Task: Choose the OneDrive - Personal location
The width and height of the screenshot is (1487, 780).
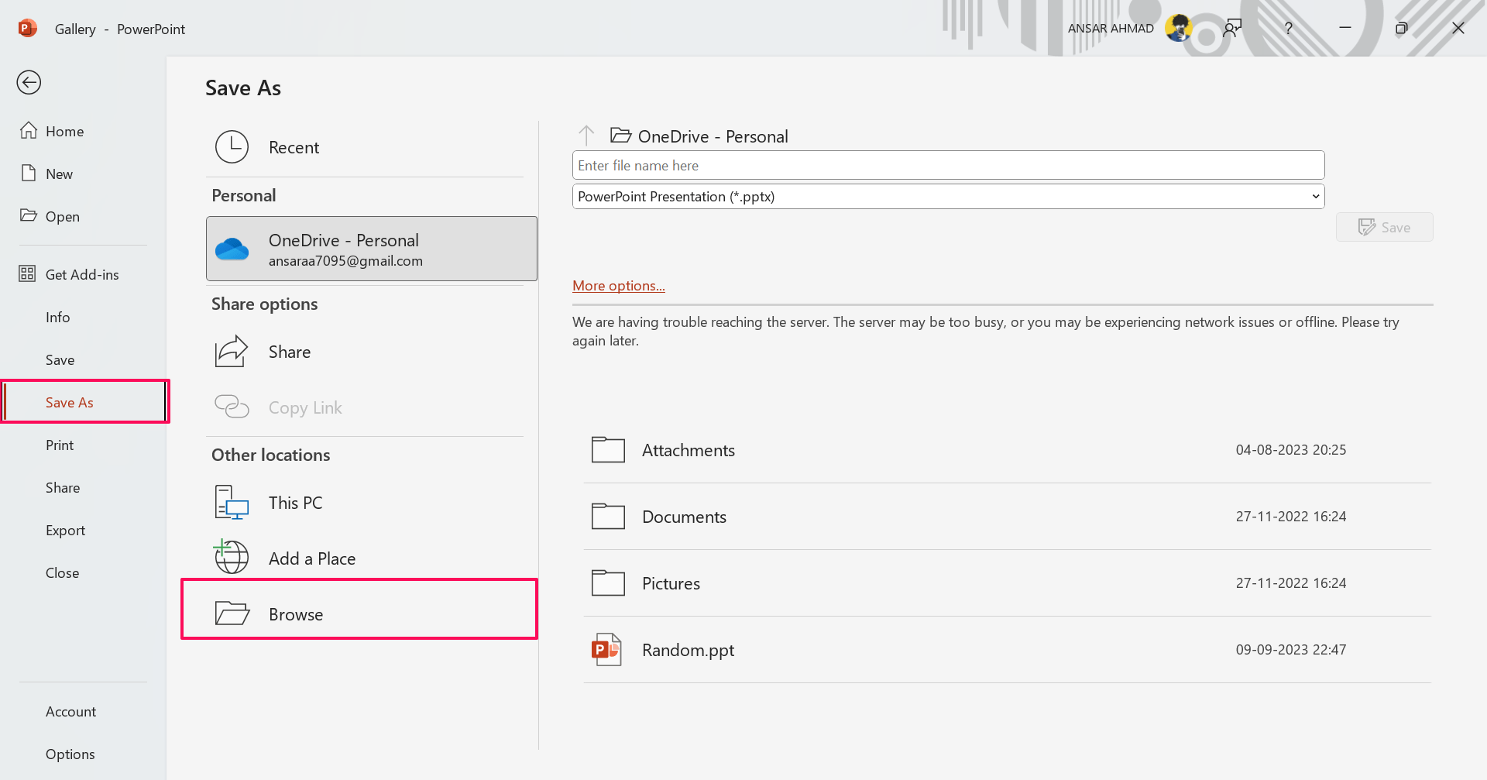Action: tap(372, 249)
